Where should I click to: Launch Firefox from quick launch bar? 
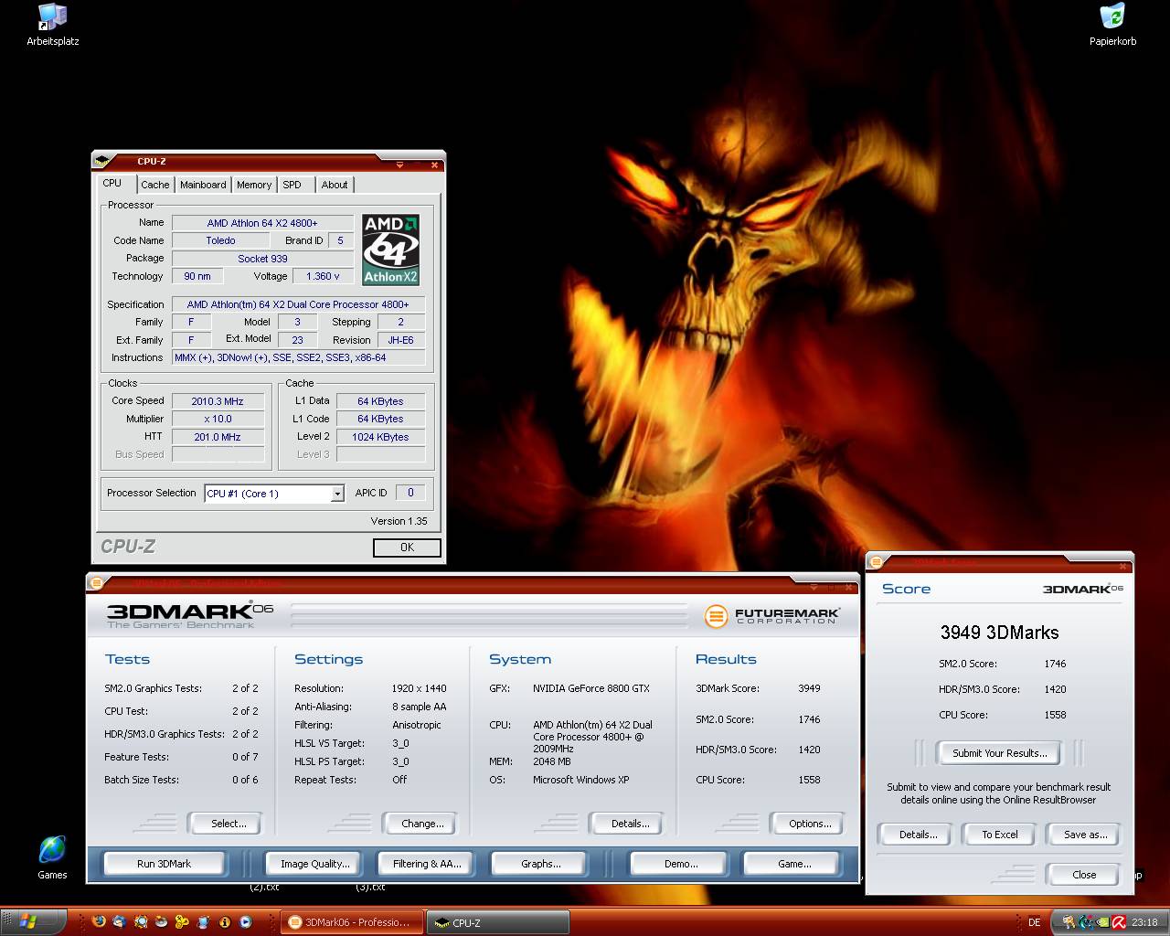point(99,921)
